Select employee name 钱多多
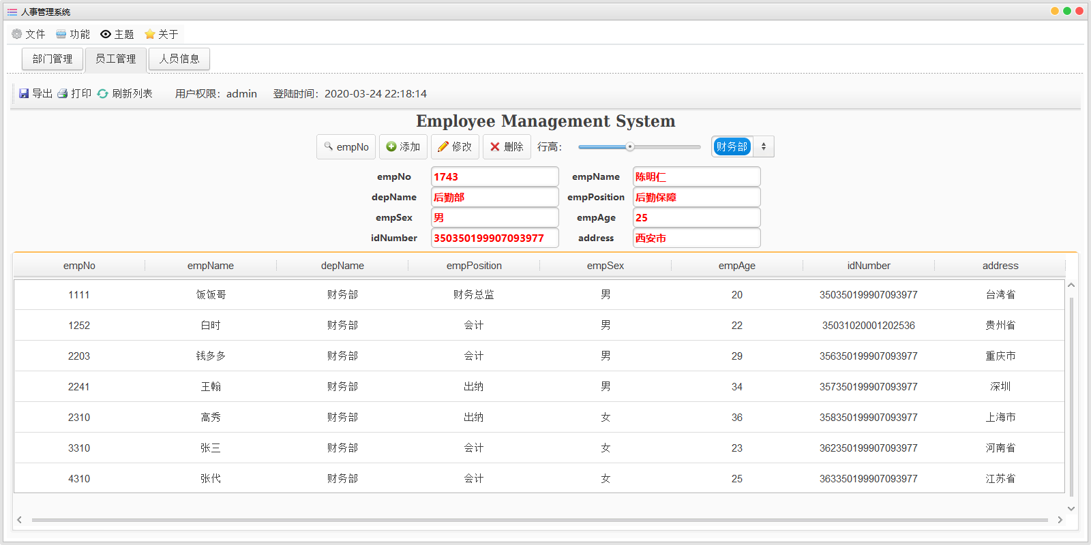Screen dimensions: 1091x545 (211, 356)
